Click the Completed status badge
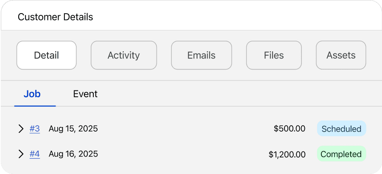This screenshot has height=174, width=382. (x=341, y=154)
